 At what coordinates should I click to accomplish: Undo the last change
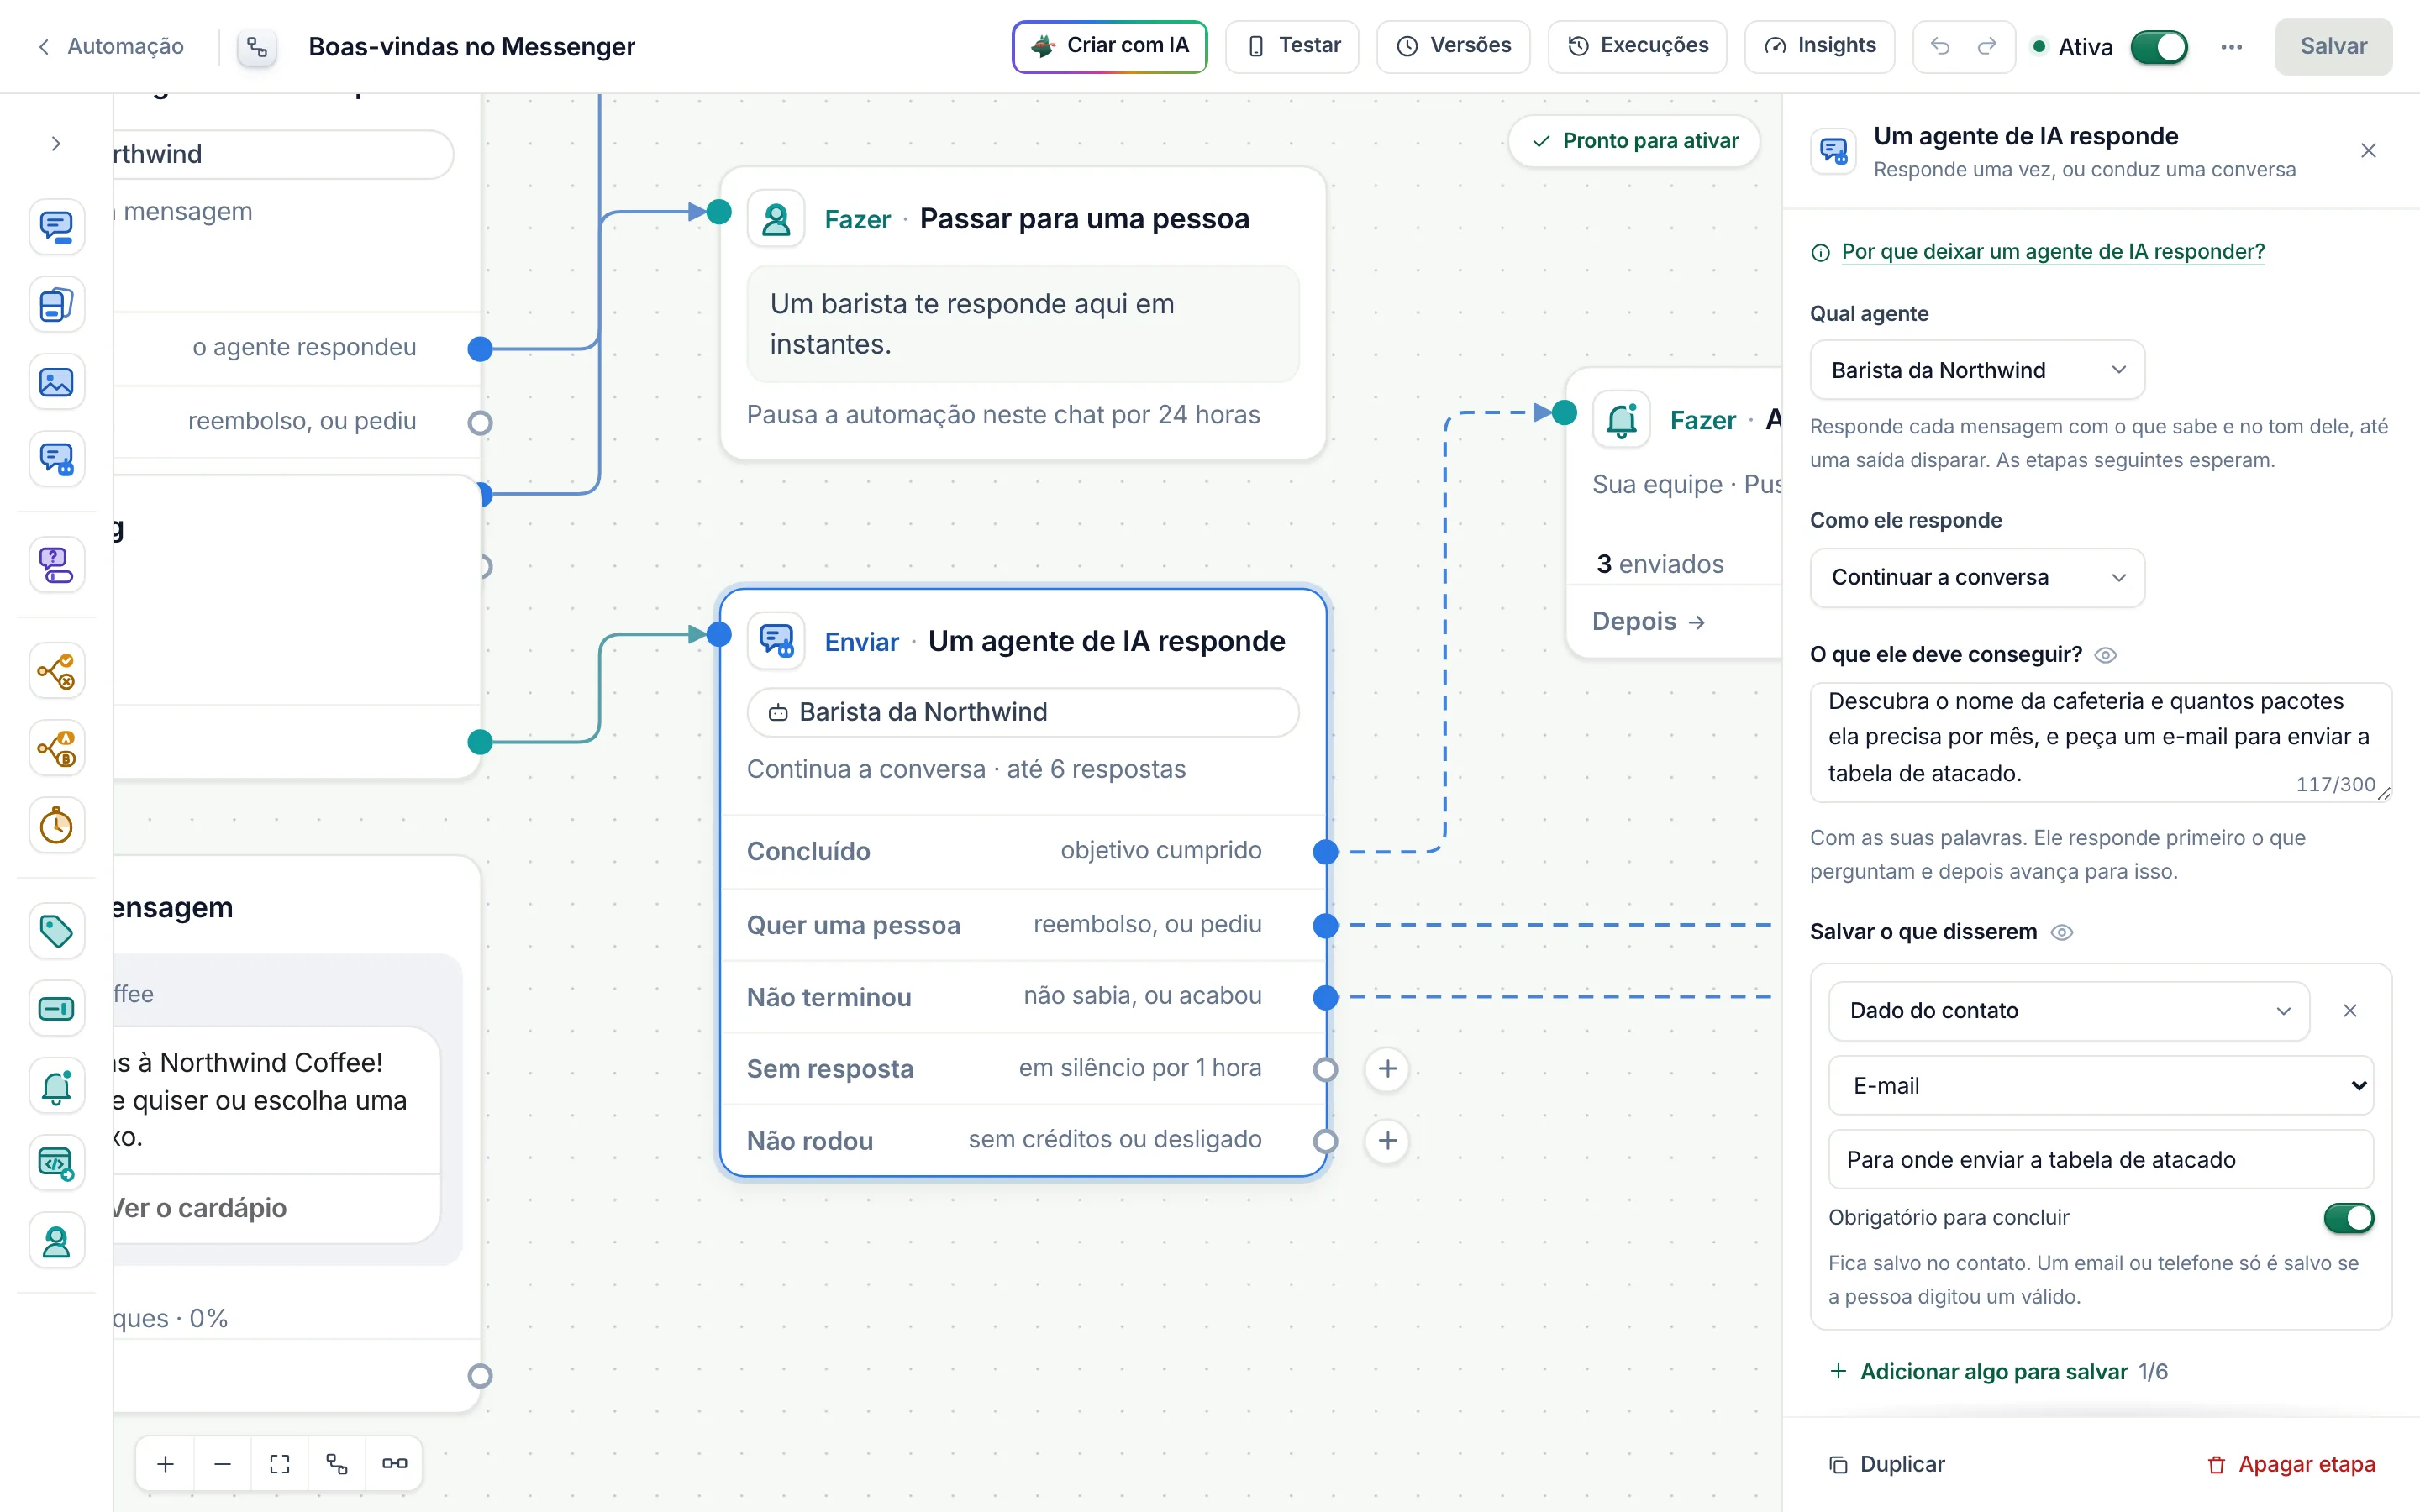coord(1940,46)
